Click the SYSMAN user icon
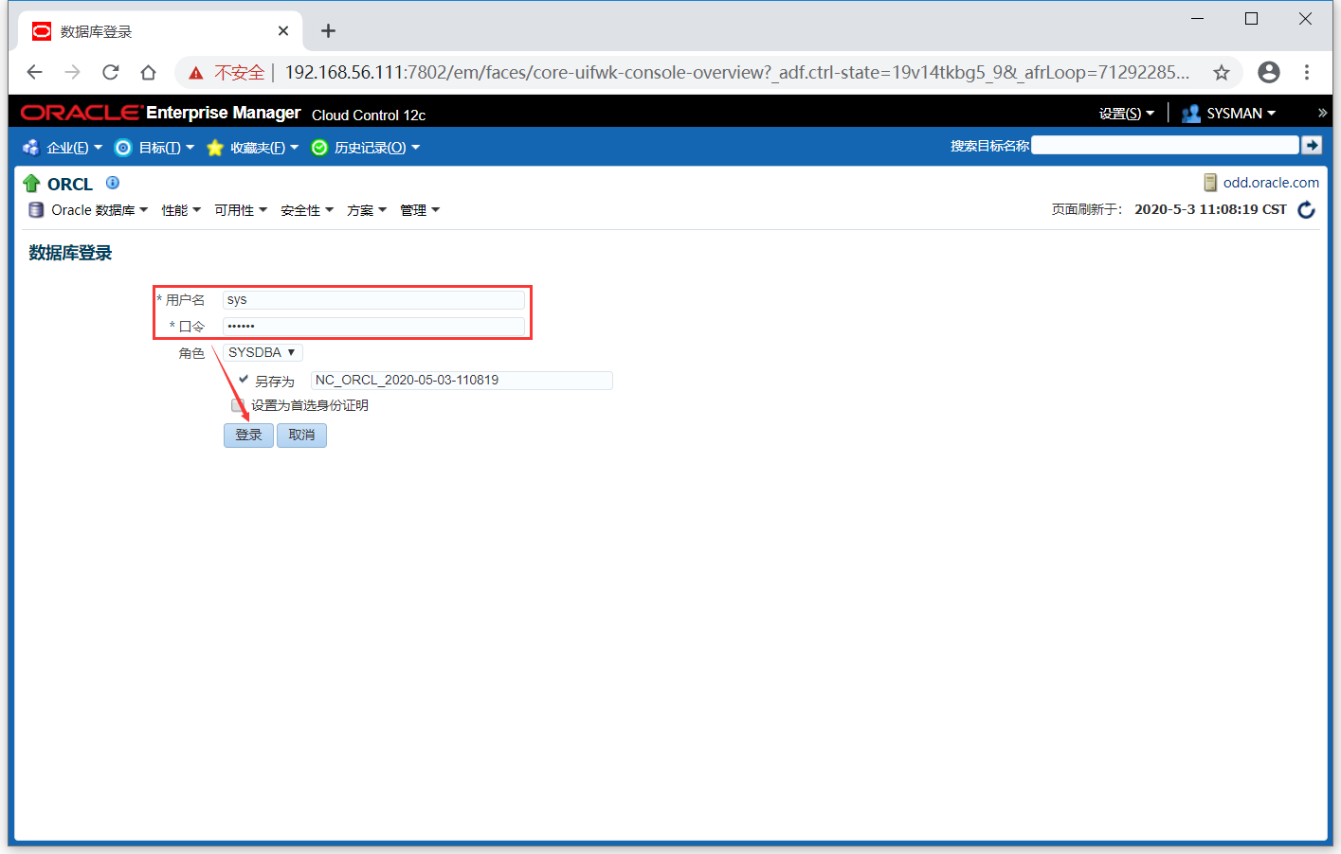 click(1191, 113)
